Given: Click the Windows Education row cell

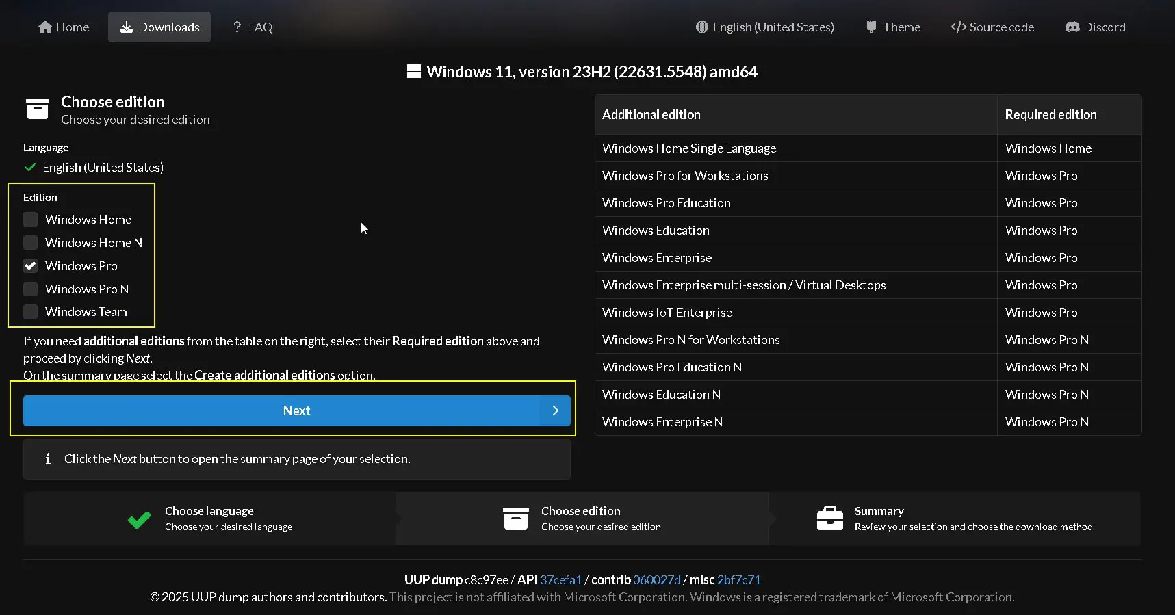Looking at the screenshot, I should point(796,231).
